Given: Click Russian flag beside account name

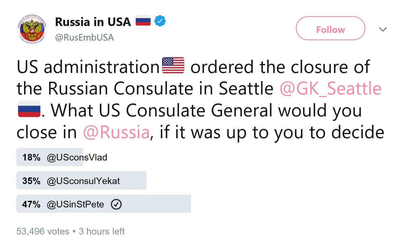Looking at the screenshot, I should (x=143, y=21).
